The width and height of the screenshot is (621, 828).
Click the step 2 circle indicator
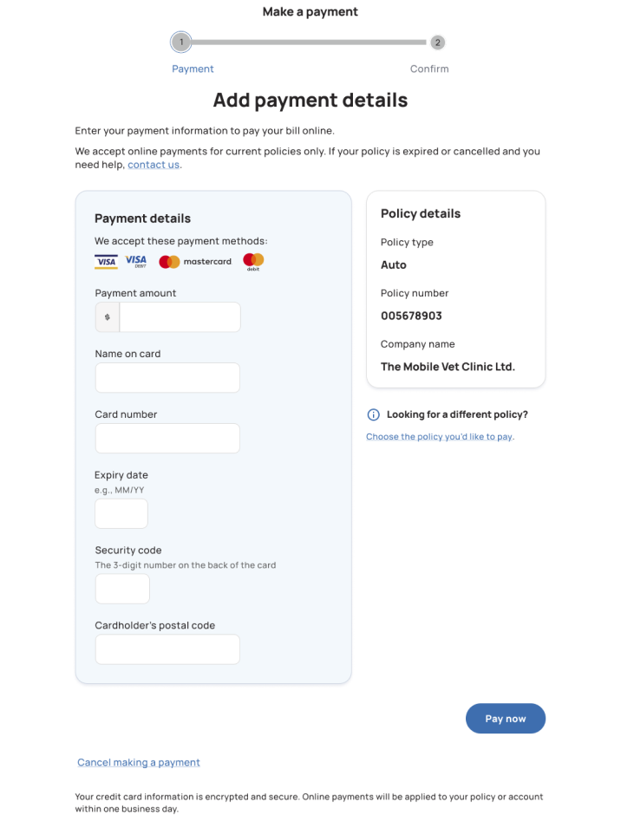click(437, 42)
